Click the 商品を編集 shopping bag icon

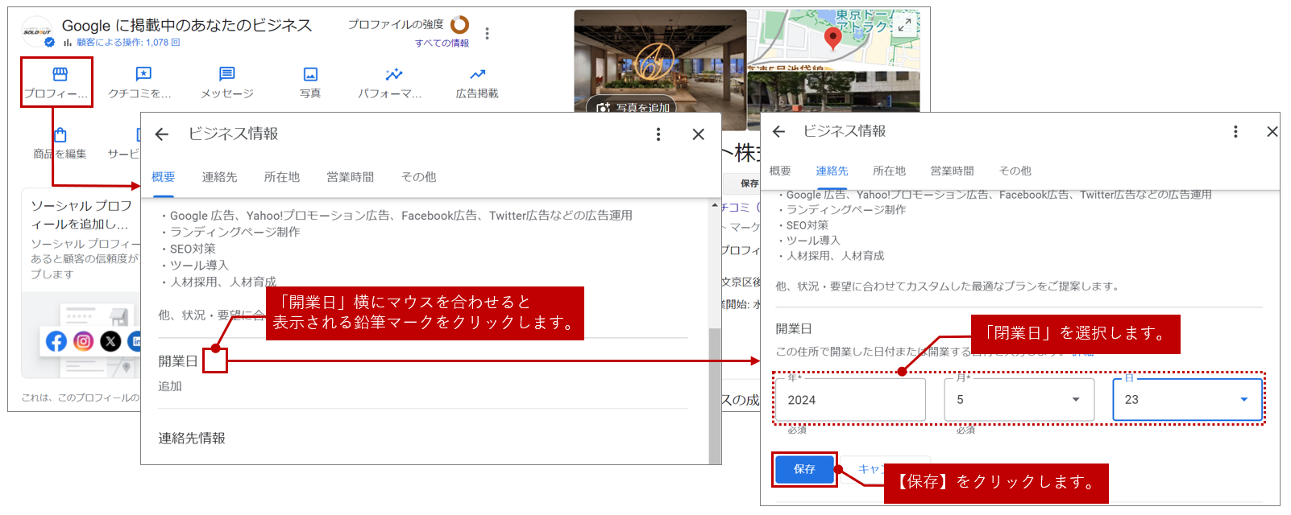60,135
